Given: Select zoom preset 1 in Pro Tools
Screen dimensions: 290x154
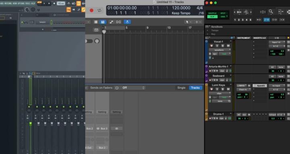Looking at the screenshot, I should point(235,20).
